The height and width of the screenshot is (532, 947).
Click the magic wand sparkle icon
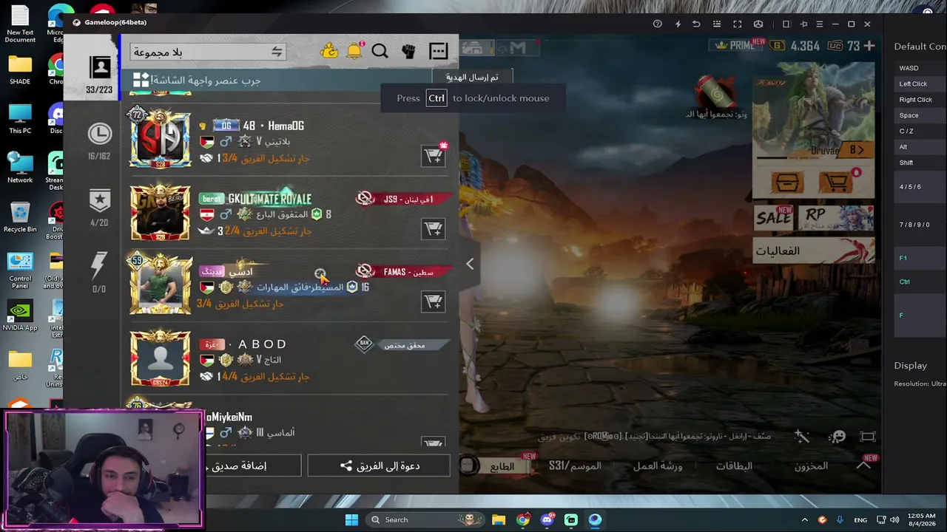pos(802,437)
